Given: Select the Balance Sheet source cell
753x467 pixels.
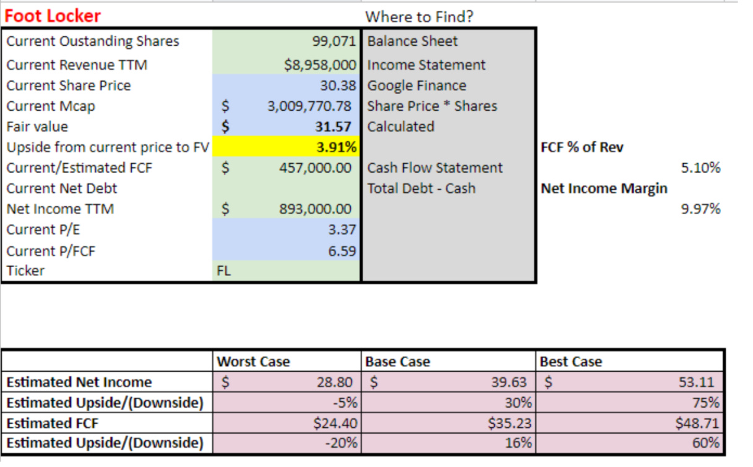Looking at the screenshot, I should click(x=449, y=41).
